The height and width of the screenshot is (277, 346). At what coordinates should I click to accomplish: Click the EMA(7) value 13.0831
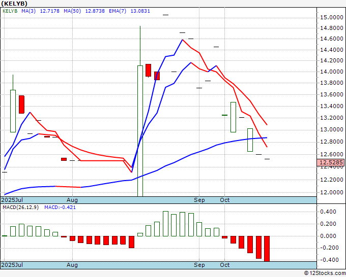coord(140,11)
